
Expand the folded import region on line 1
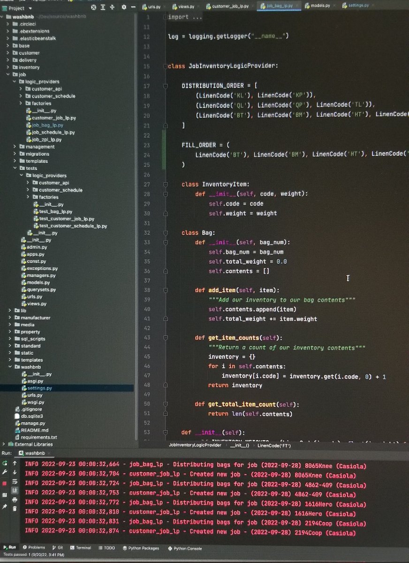pos(165,17)
